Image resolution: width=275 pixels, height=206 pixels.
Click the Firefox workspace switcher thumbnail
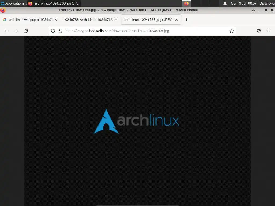tap(186, 3)
